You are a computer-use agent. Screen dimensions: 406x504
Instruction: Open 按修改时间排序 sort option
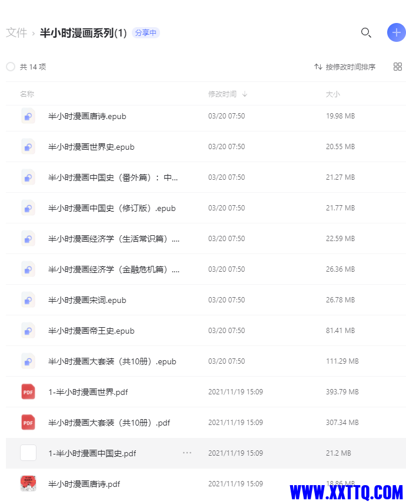(x=345, y=67)
